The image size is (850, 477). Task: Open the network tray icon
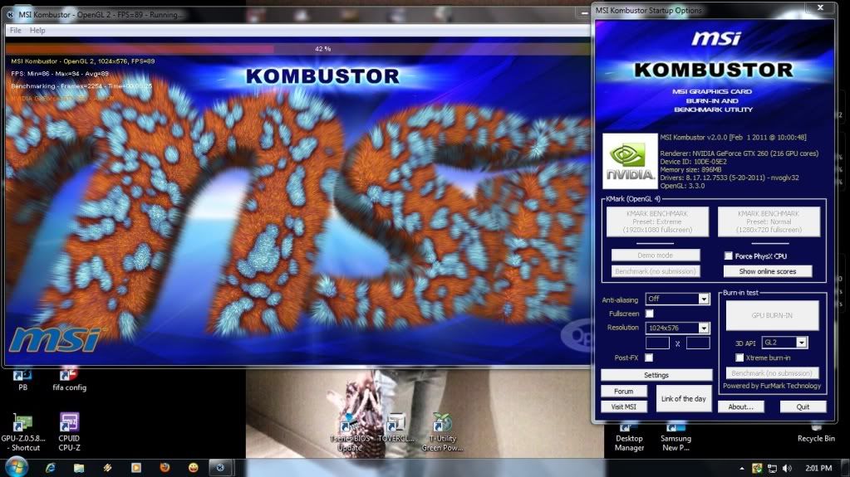pos(773,469)
